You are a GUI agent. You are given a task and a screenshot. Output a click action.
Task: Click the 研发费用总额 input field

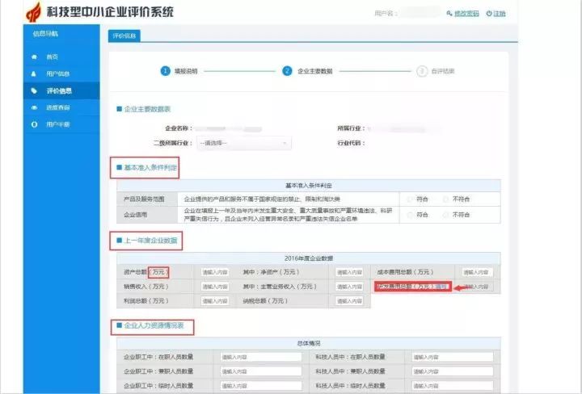point(476,287)
